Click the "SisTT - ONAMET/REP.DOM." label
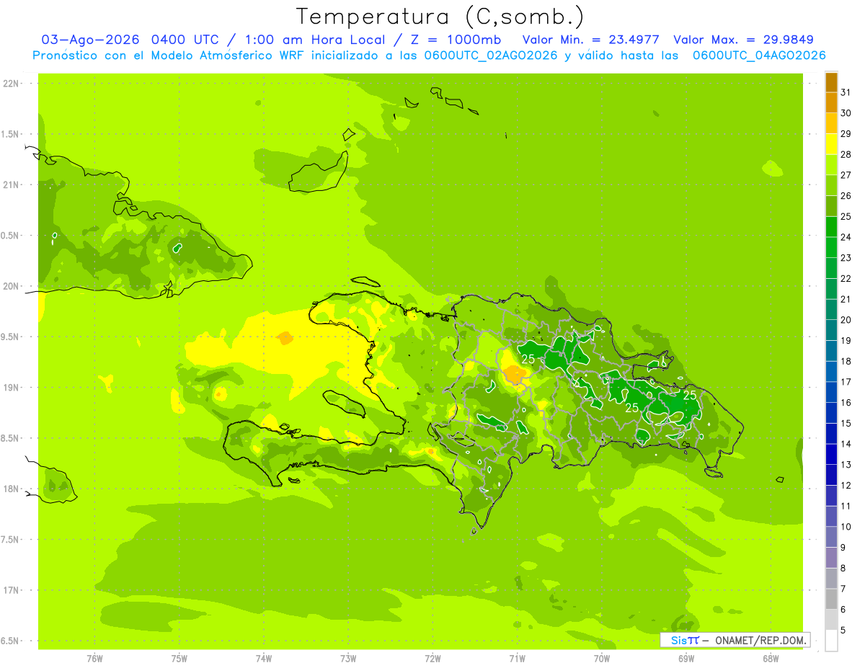The height and width of the screenshot is (668, 865). pyautogui.click(x=735, y=640)
